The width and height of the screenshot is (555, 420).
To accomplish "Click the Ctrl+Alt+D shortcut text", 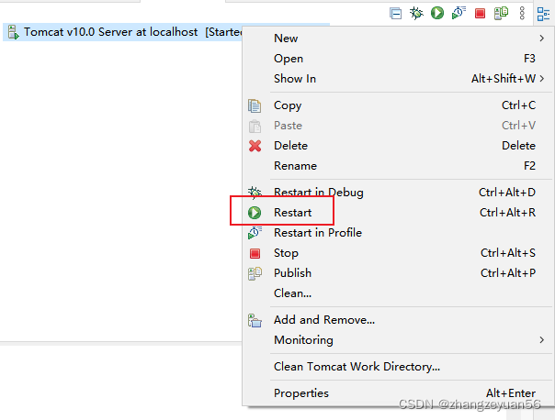I will coord(507,193).
